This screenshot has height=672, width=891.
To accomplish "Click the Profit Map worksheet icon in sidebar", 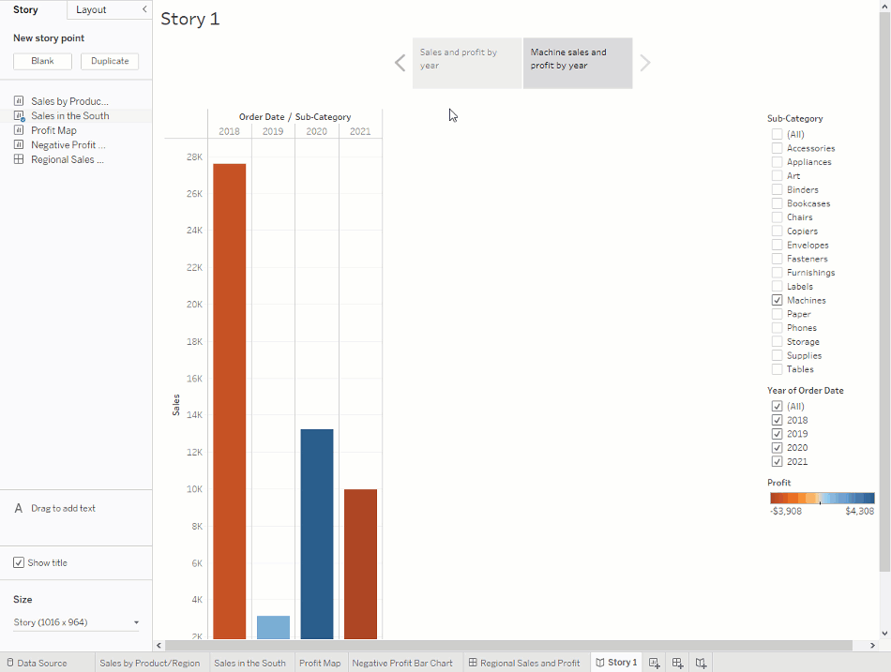I will 19,130.
